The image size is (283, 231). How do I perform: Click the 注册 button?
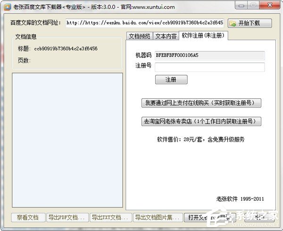[171, 80]
